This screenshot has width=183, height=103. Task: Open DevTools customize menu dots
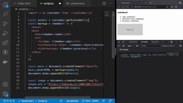click(176, 42)
